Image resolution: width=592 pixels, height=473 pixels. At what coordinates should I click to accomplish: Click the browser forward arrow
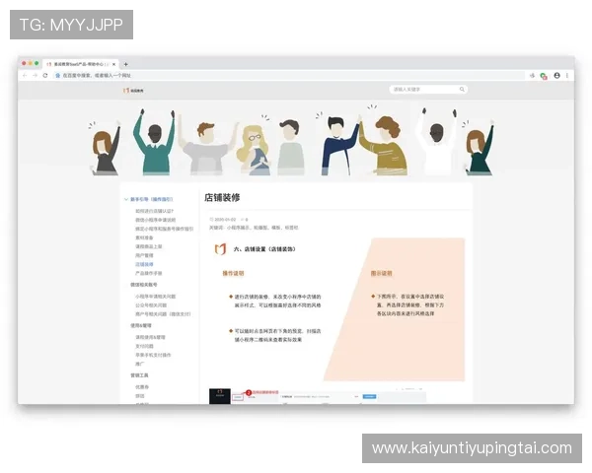(35, 76)
